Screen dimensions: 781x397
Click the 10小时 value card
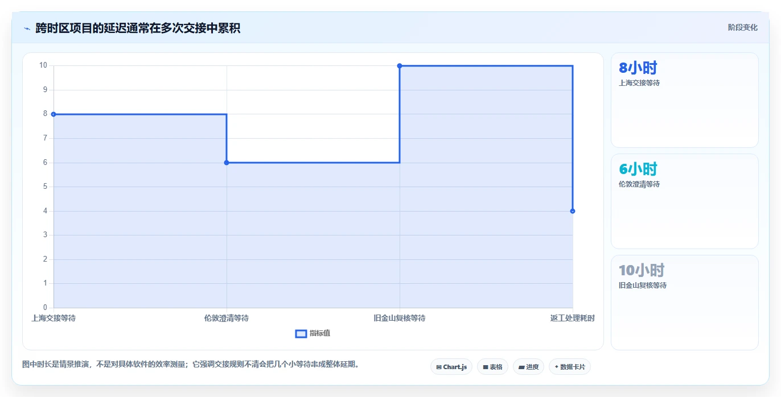(x=684, y=303)
